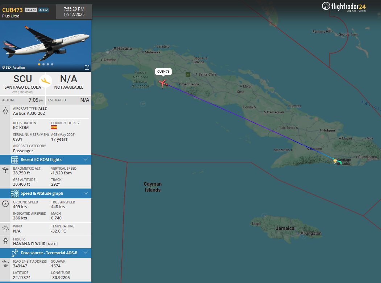Click the 30,400 ft GPS altitude value
Screen dimensions: 381x283
click(22, 184)
